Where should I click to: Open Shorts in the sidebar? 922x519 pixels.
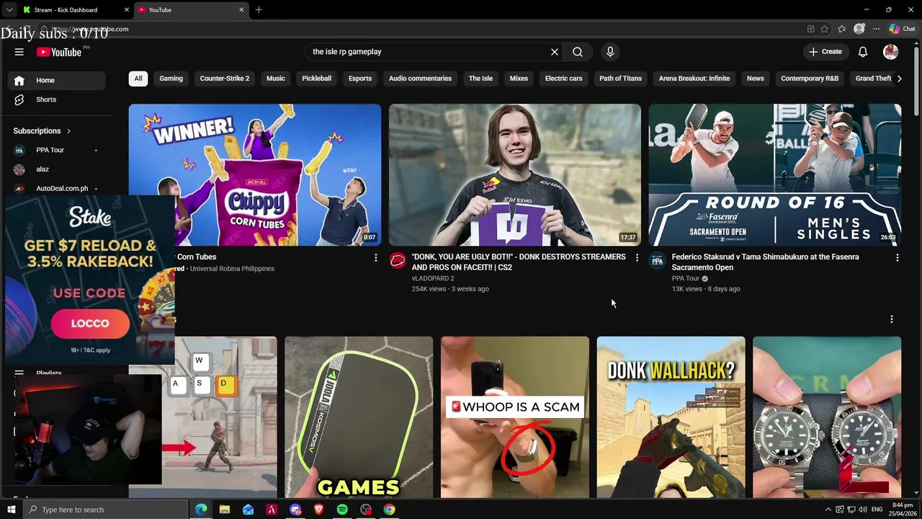pos(56,99)
